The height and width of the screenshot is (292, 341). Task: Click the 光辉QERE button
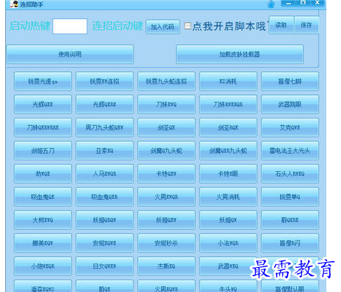(x=105, y=105)
